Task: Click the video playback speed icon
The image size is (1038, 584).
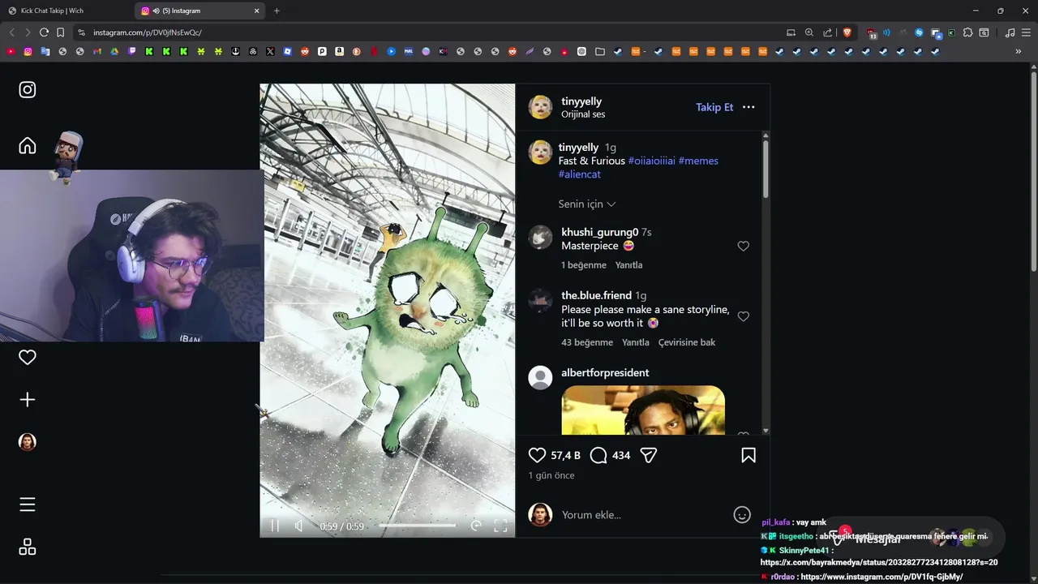Action: click(x=476, y=526)
